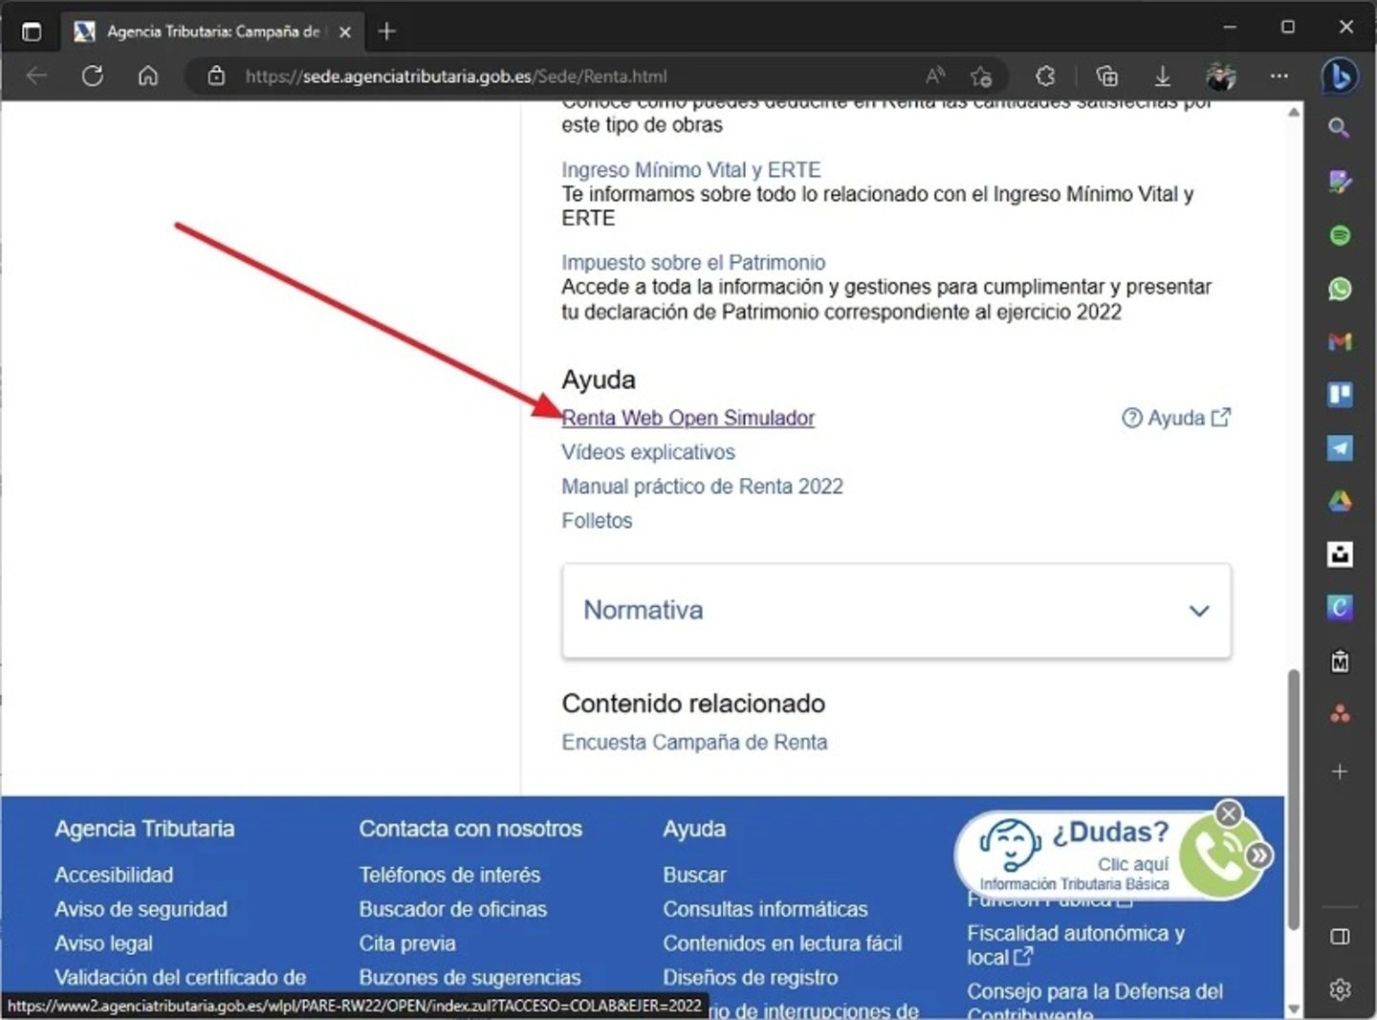1377x1020 pixels.
Task: Go back to the previous page
Action: (36, 76)
